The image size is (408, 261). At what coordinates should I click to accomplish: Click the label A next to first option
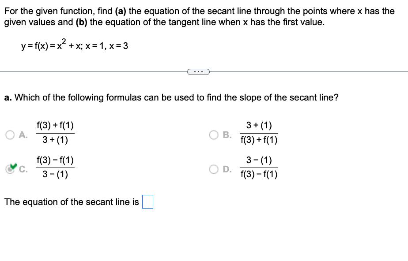pyautogui.click(x=23, y=135)
